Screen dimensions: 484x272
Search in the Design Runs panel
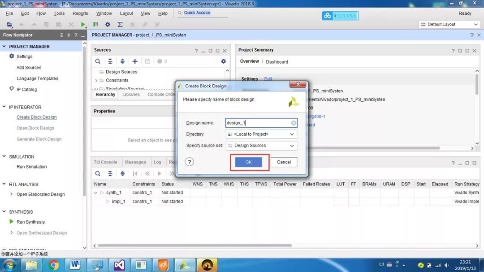(98, 173)
